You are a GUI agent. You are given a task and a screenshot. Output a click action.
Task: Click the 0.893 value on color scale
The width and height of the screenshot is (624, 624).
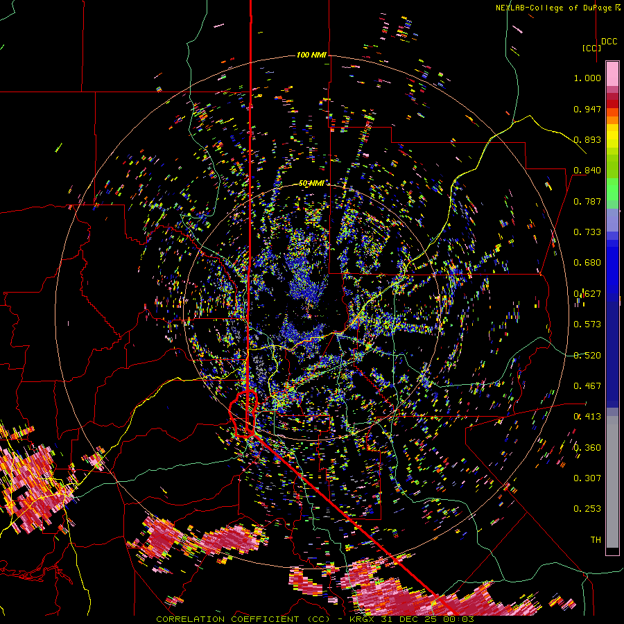[x=587, y=139]
